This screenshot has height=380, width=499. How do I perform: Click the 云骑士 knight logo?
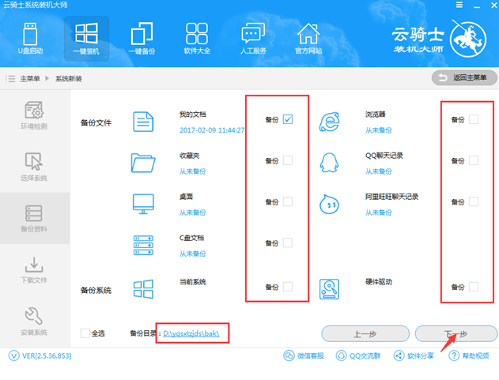tap(468, 40)
